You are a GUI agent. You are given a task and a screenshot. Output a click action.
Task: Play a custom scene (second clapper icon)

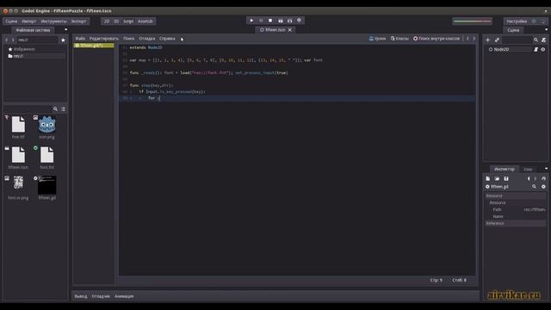tap(289, 21)
